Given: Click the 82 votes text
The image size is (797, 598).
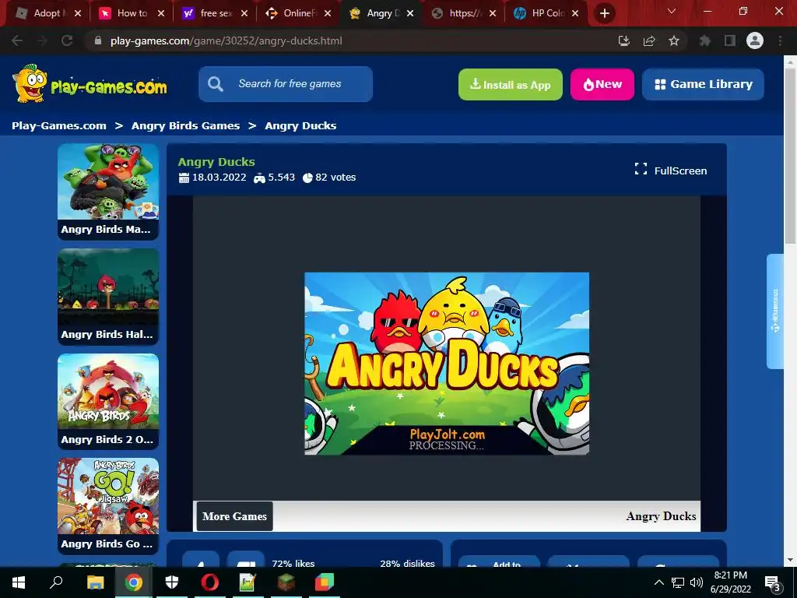Looking at the screenshot, I should (335, 178).
